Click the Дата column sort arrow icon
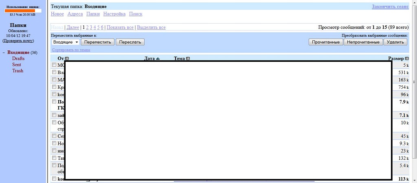 (x=158, y=59)
